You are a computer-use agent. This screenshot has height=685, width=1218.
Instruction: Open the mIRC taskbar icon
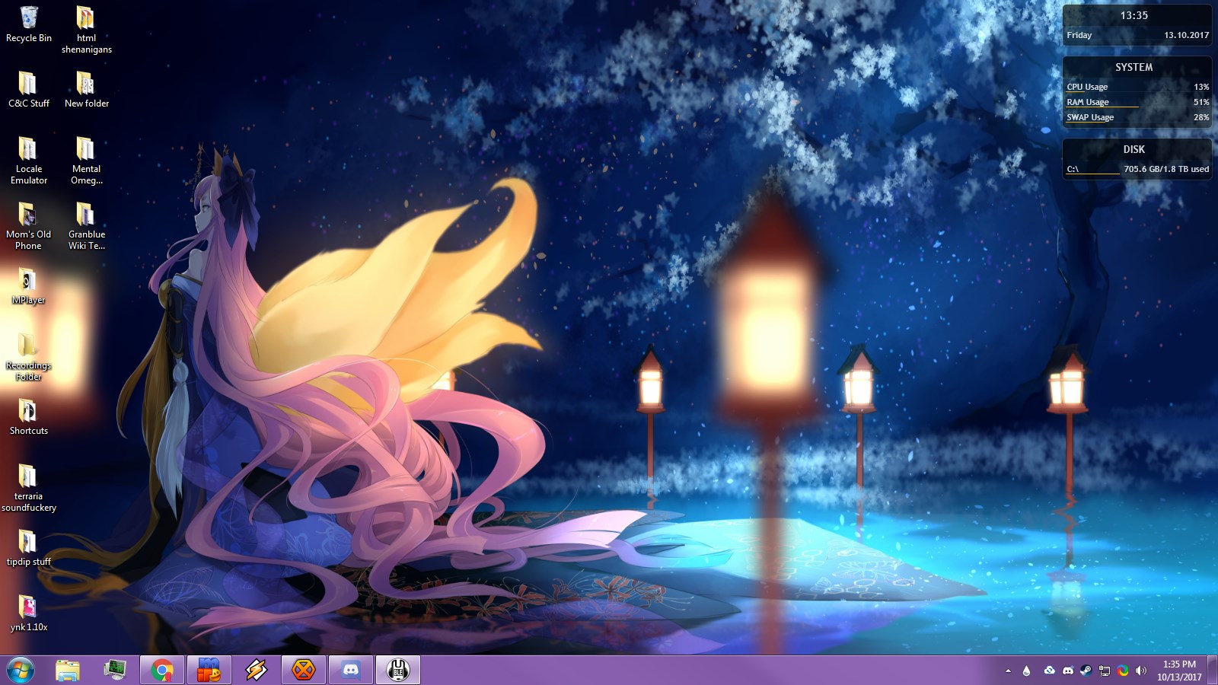point(209,670)
